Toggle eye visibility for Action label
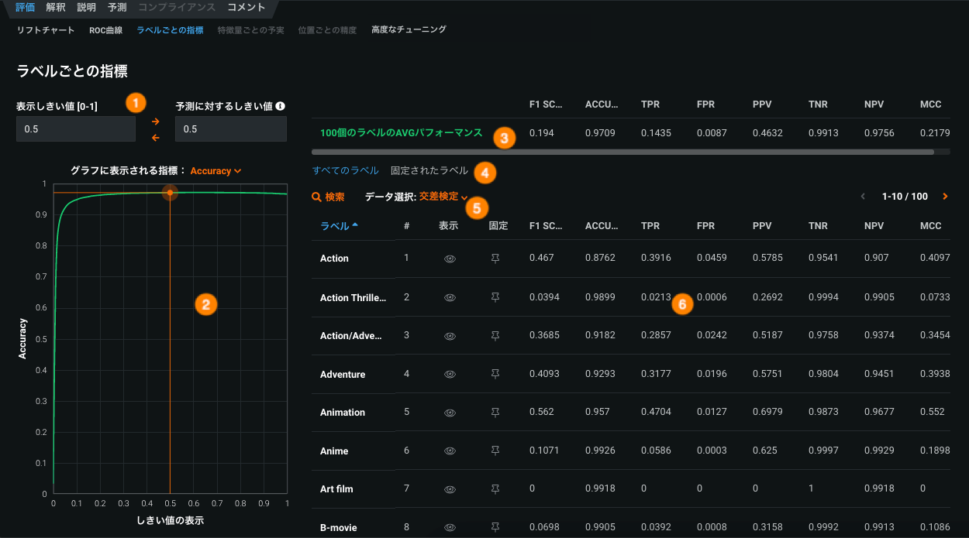 coord(450,259)
